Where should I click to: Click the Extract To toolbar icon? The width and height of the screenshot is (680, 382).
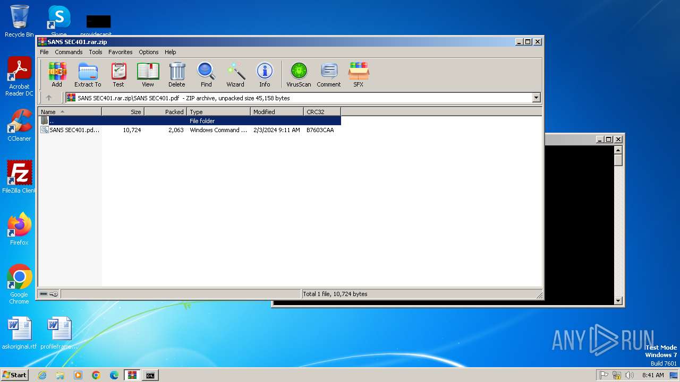pyautogui.click(x=88, y=74)
